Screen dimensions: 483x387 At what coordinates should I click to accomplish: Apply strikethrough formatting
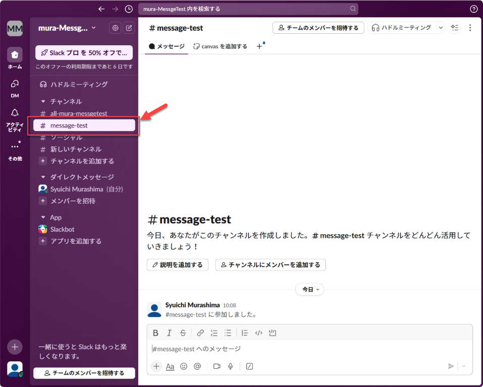(x=183, y=333)
